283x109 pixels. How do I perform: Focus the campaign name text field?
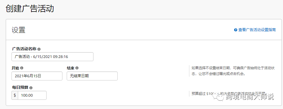tap(53, 57)
